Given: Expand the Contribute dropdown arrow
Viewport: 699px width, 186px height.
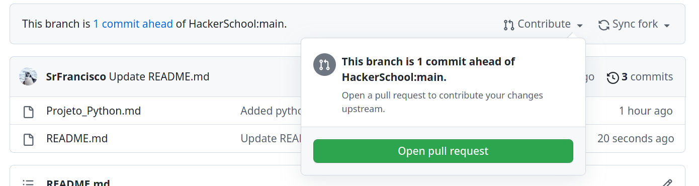Looking at the screenshot, I should [x=580, y=25].
